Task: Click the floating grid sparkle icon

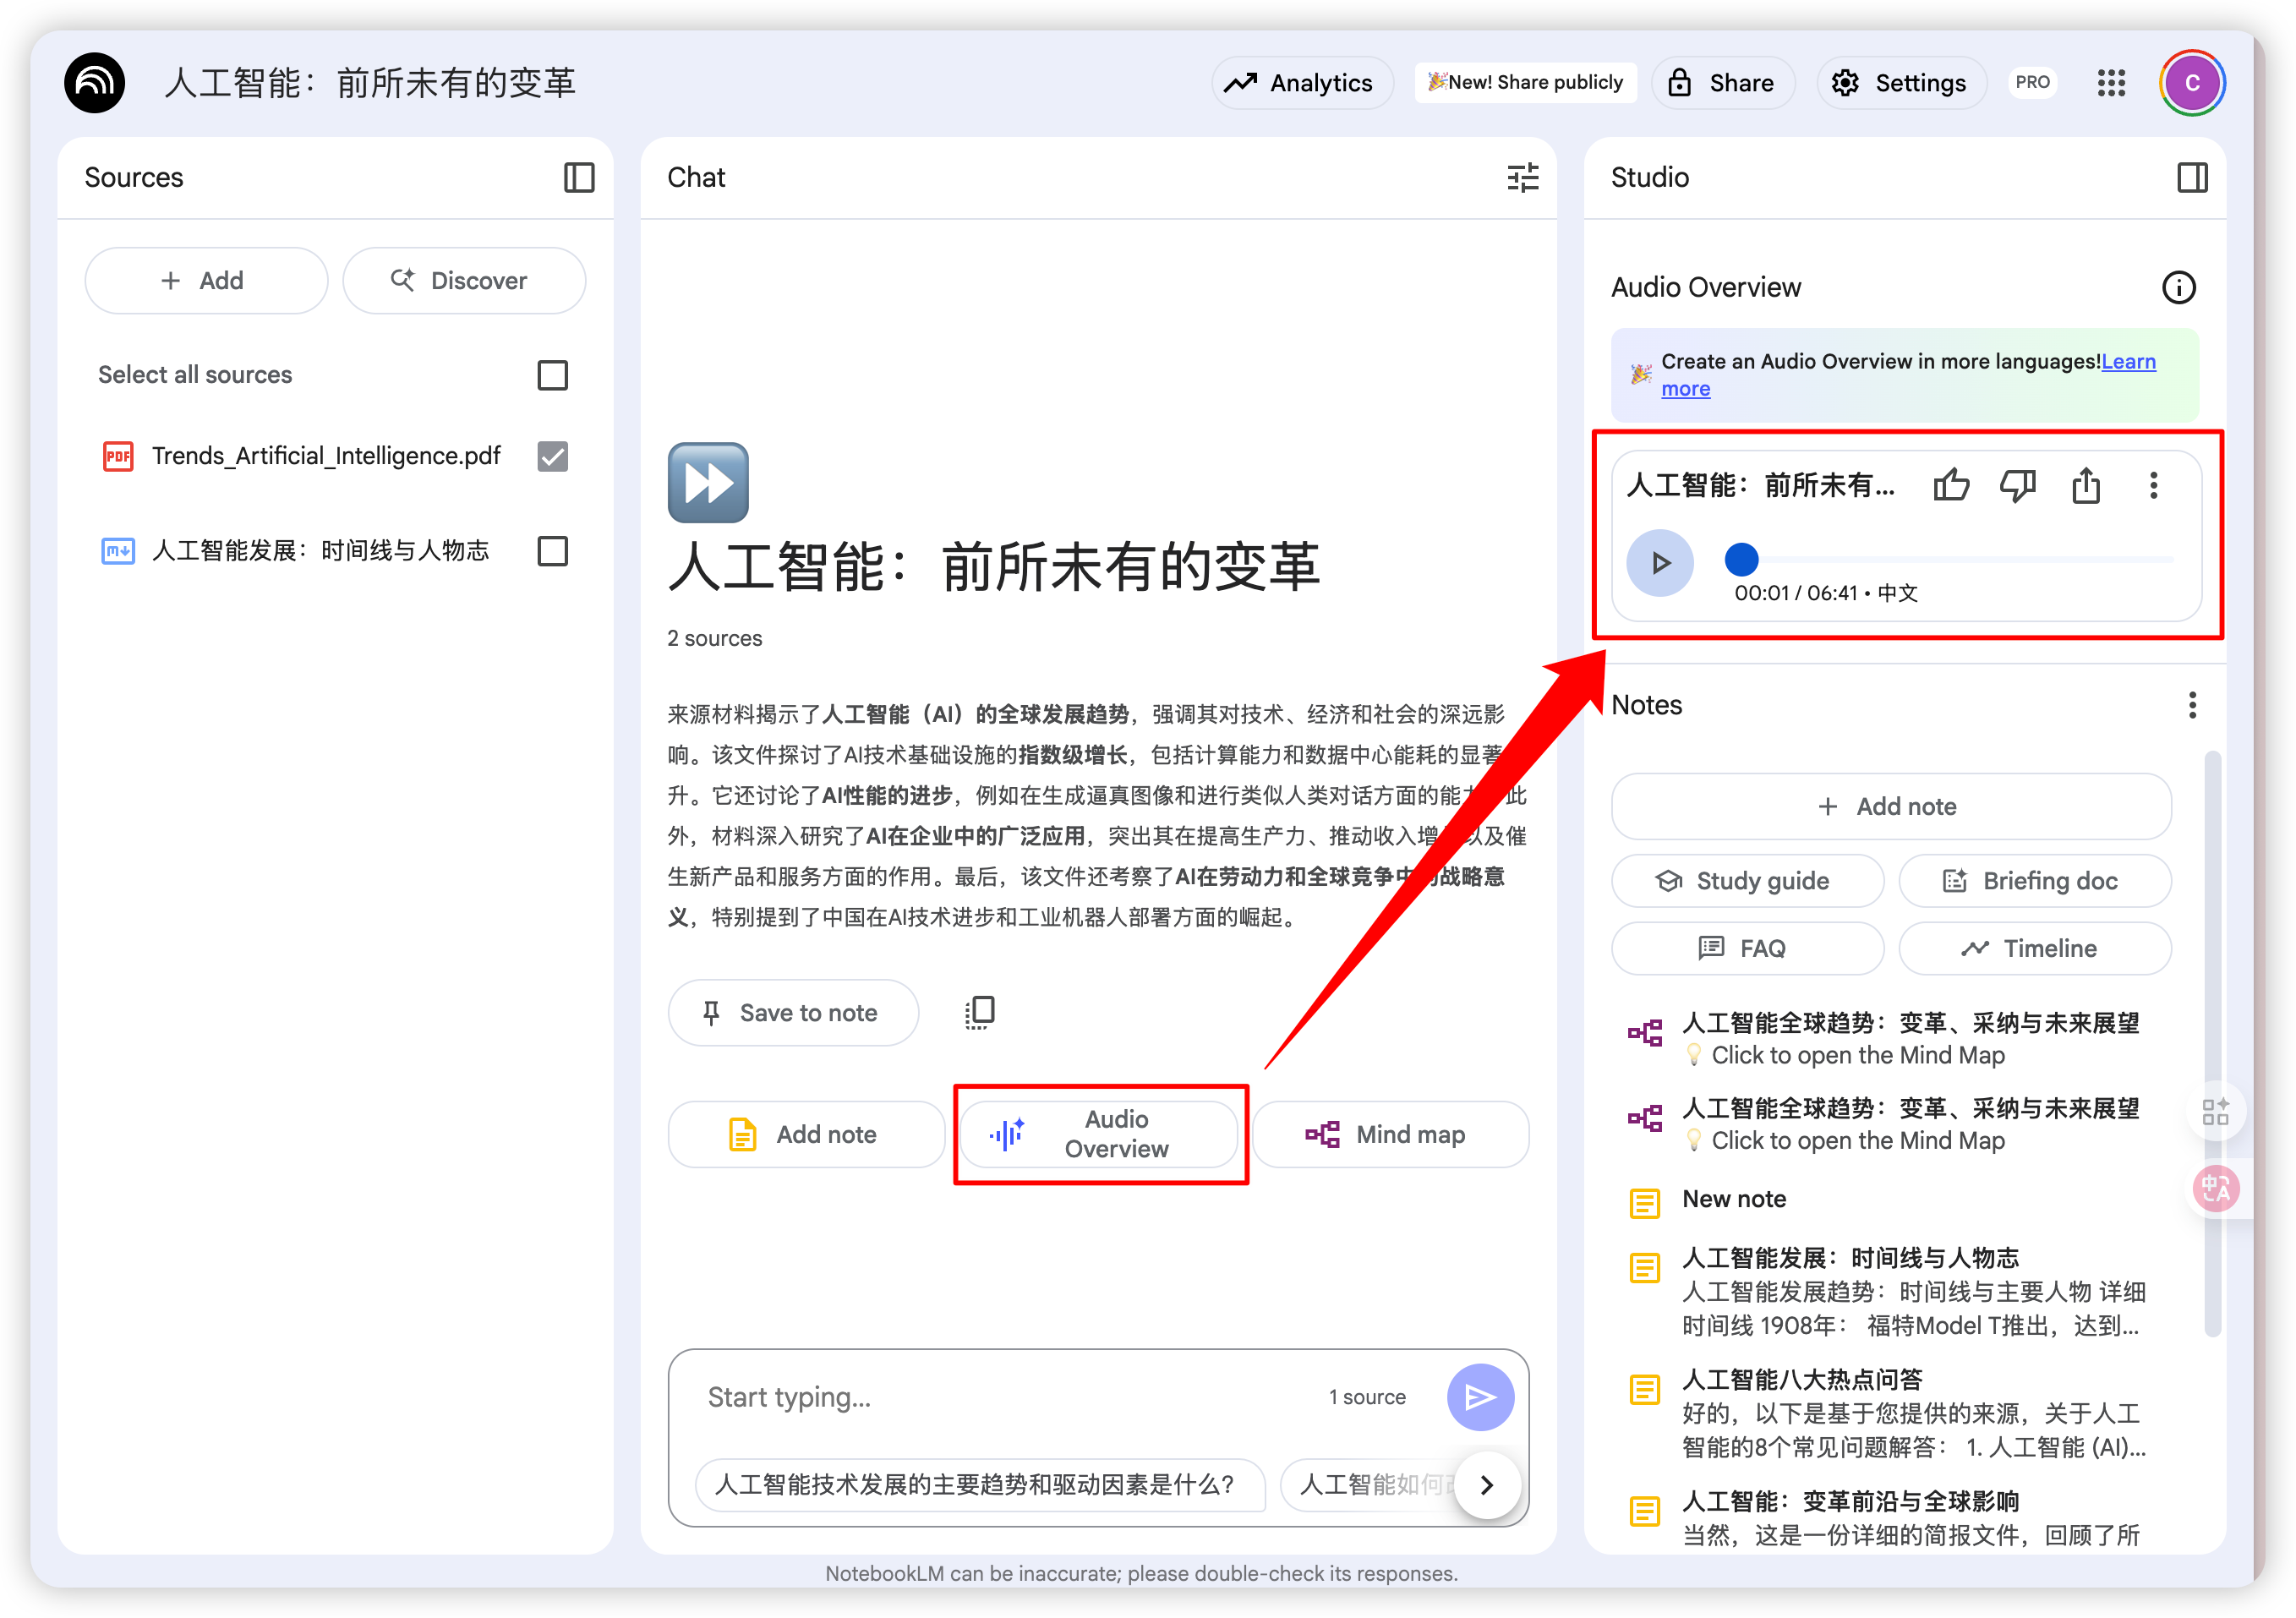Action: 2215,1111
